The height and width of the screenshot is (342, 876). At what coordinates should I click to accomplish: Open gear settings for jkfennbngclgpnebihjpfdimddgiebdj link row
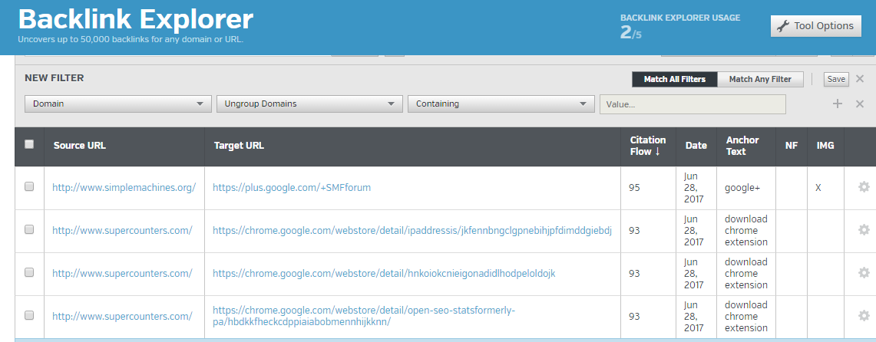click(x=864, y=230)
